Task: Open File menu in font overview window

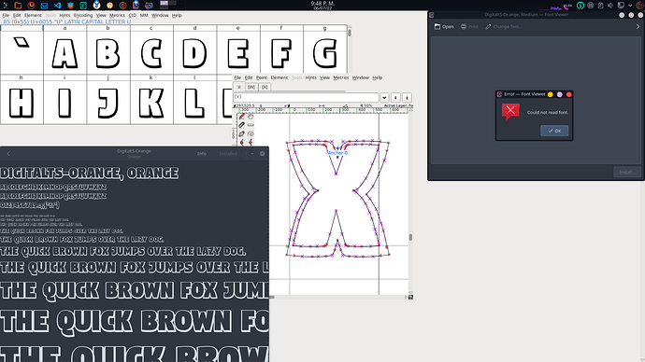Action: tap(6, 15)
